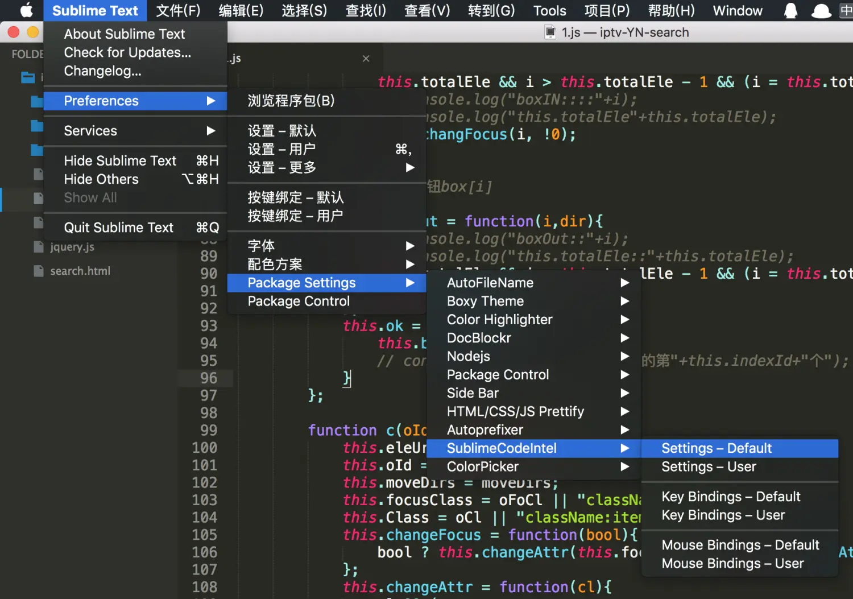Open jquery.js in the sidebar

coord(72,247)
